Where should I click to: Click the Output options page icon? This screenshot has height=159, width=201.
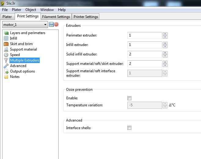pyautogui.click(x=6, y=71)
